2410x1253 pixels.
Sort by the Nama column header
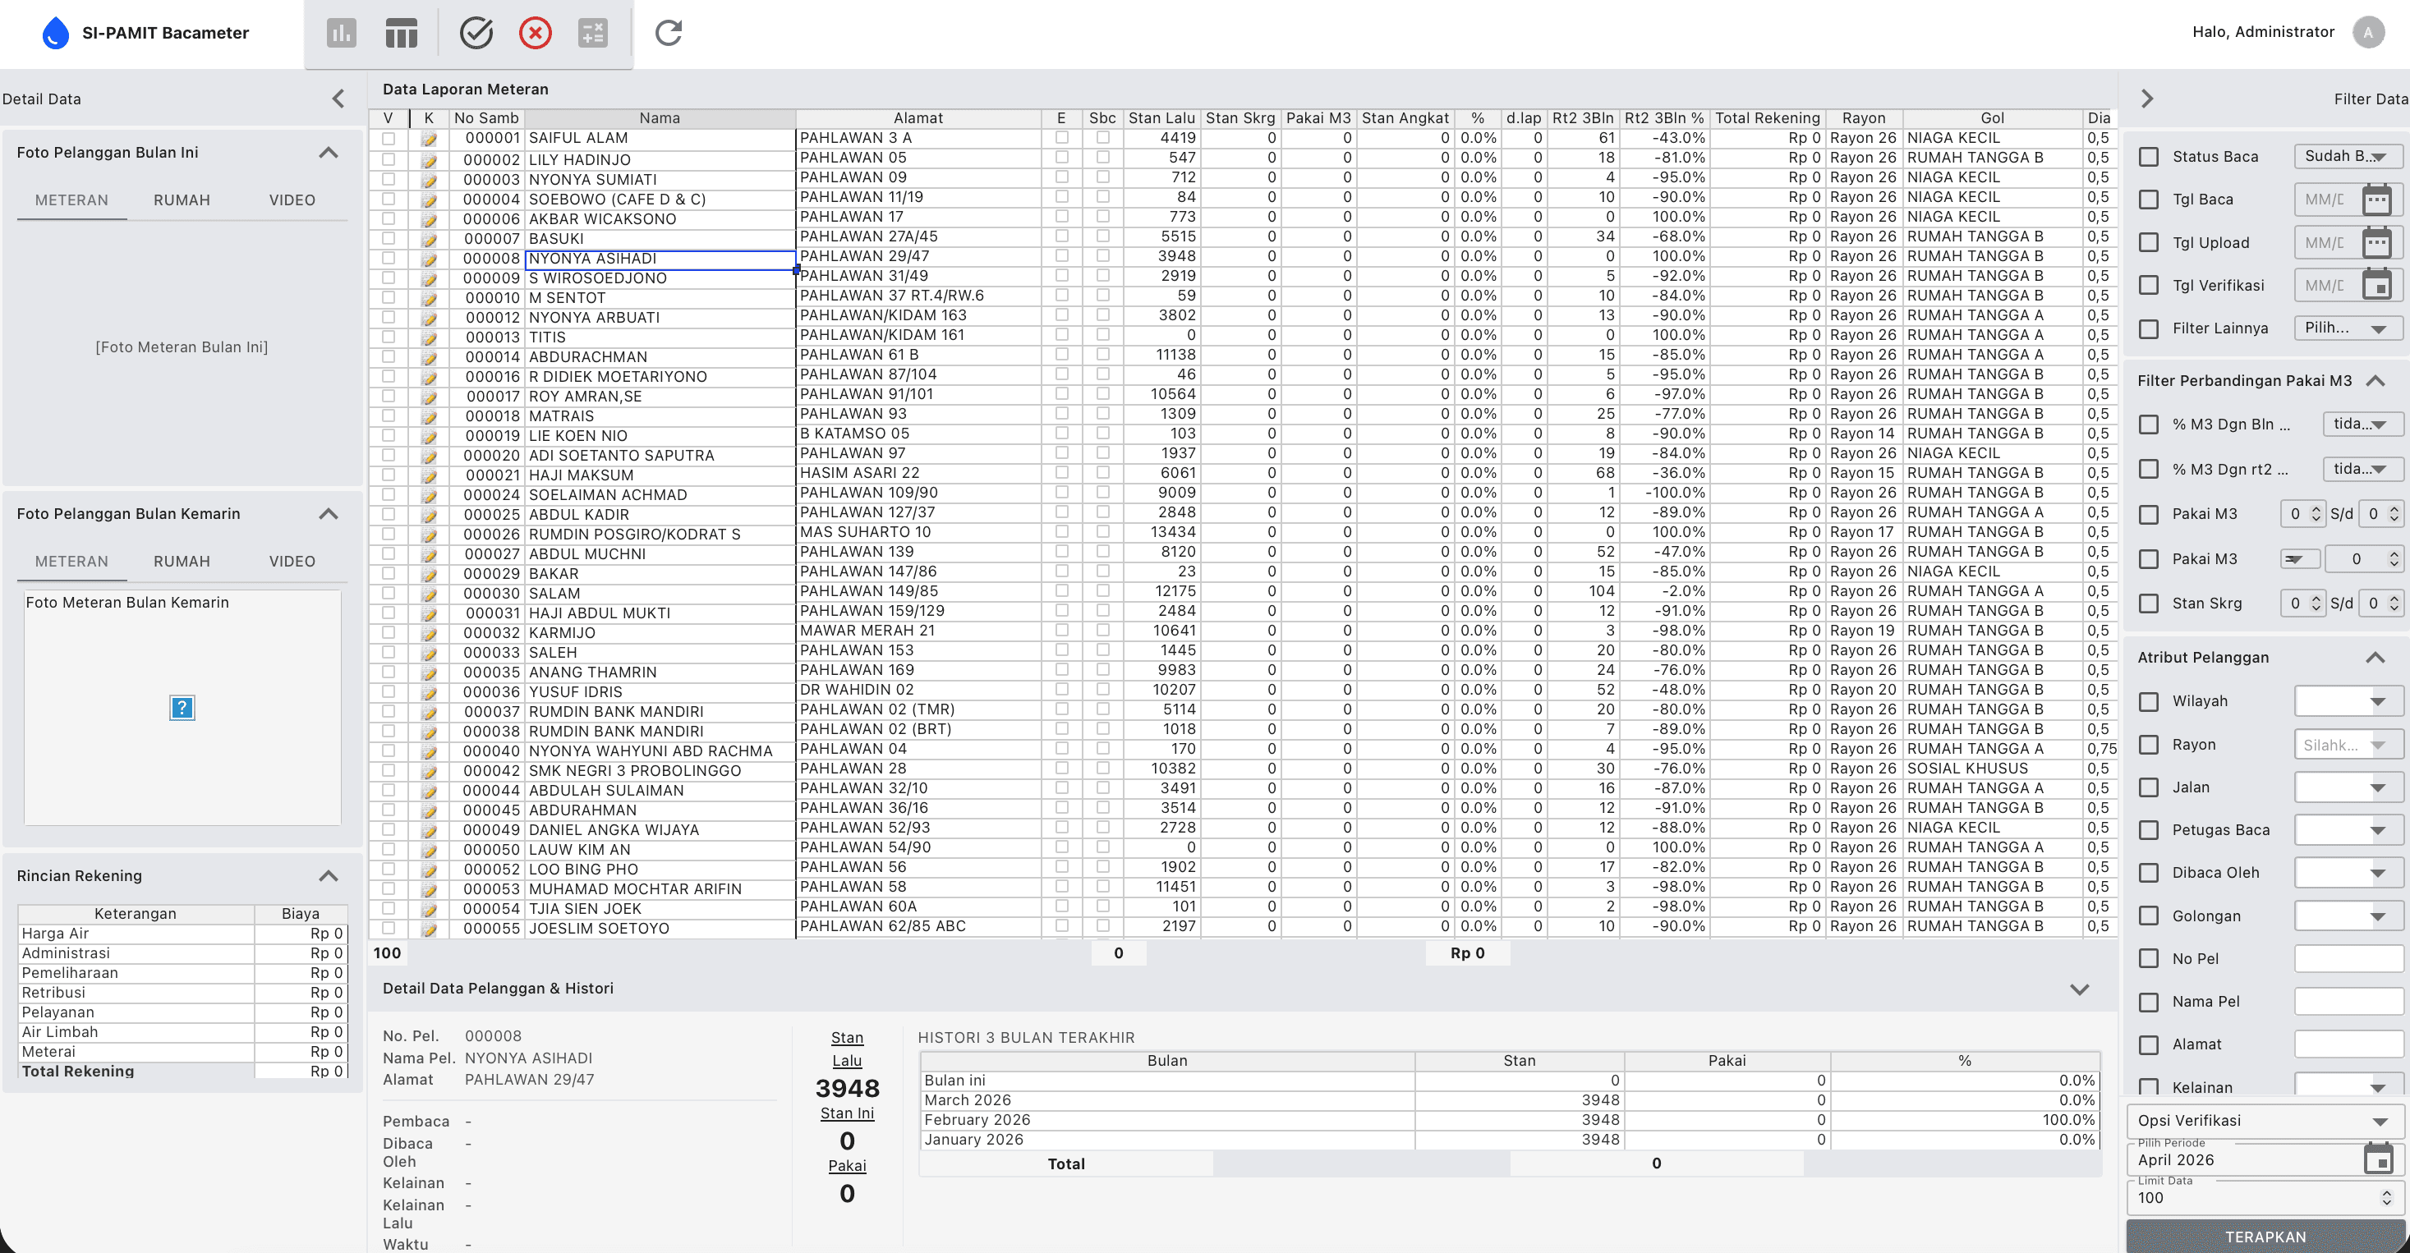tap(660, 117)
